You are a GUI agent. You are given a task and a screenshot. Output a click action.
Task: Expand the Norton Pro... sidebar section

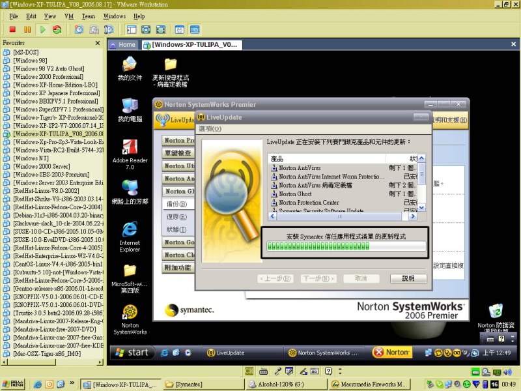point(178,141)
